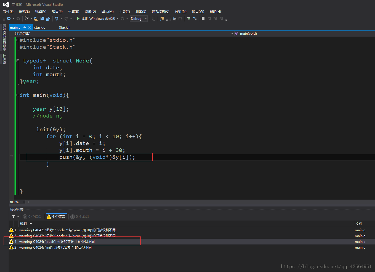Open the debugger target dropdown arrow
The height and width of the screenshot is (272, 375).
pyautogui.click(x=118, y=18)
